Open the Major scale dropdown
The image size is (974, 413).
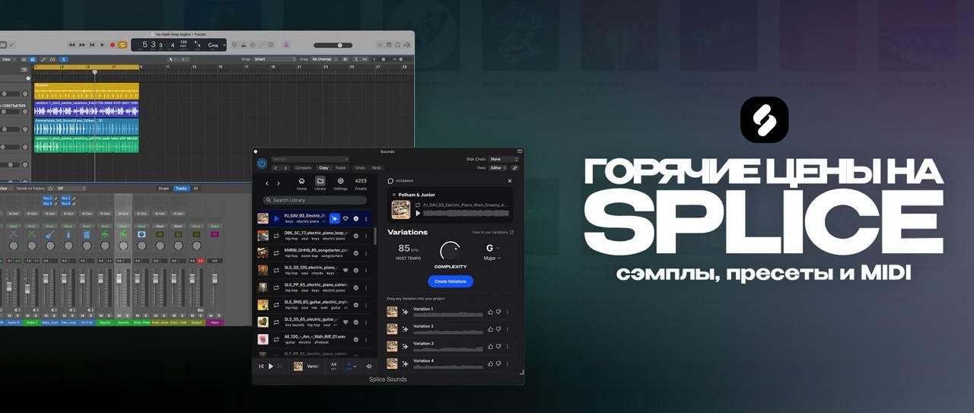492,259
